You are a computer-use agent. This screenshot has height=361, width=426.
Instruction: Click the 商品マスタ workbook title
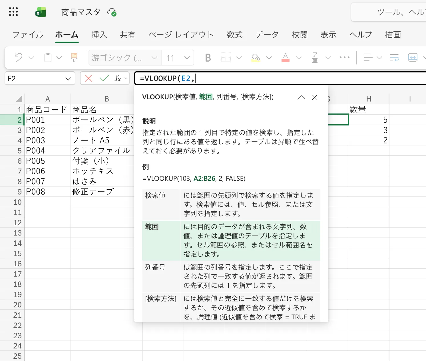click(x=81, y=12)
